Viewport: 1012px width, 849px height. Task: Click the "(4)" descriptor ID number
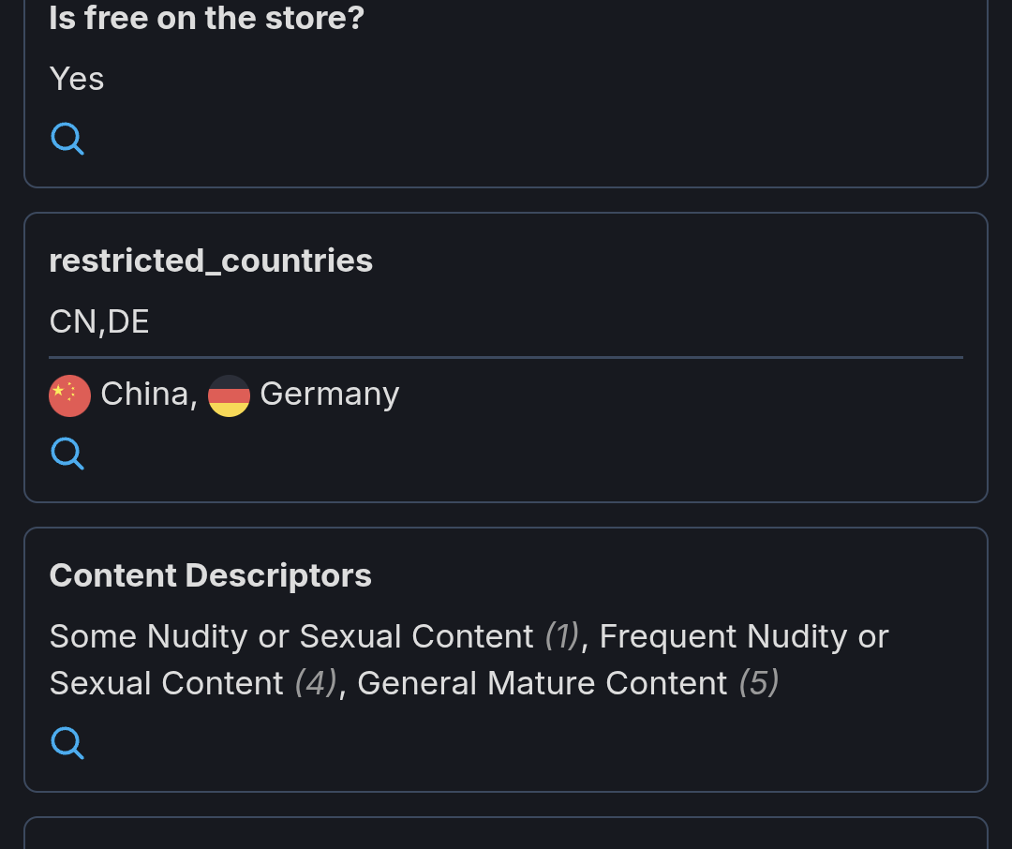tap(315, 683)
